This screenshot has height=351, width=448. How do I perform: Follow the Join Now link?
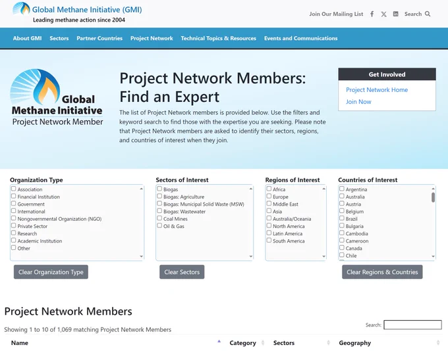[x=358, y=102]
